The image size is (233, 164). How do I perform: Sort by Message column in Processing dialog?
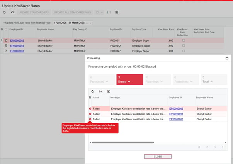tap(115, 97)
